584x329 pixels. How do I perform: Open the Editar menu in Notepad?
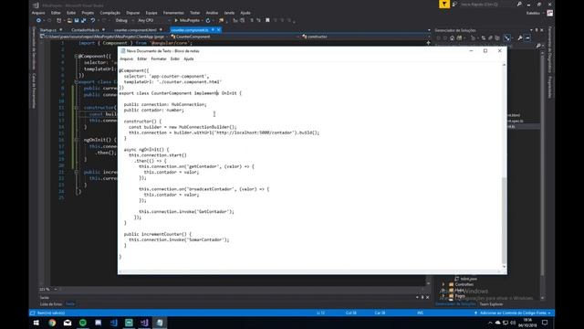point(141,58)
